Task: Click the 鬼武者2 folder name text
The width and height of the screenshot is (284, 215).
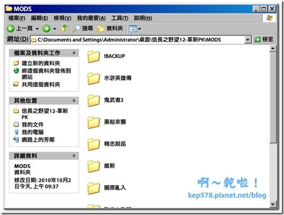Action: [x=114, y=100]
